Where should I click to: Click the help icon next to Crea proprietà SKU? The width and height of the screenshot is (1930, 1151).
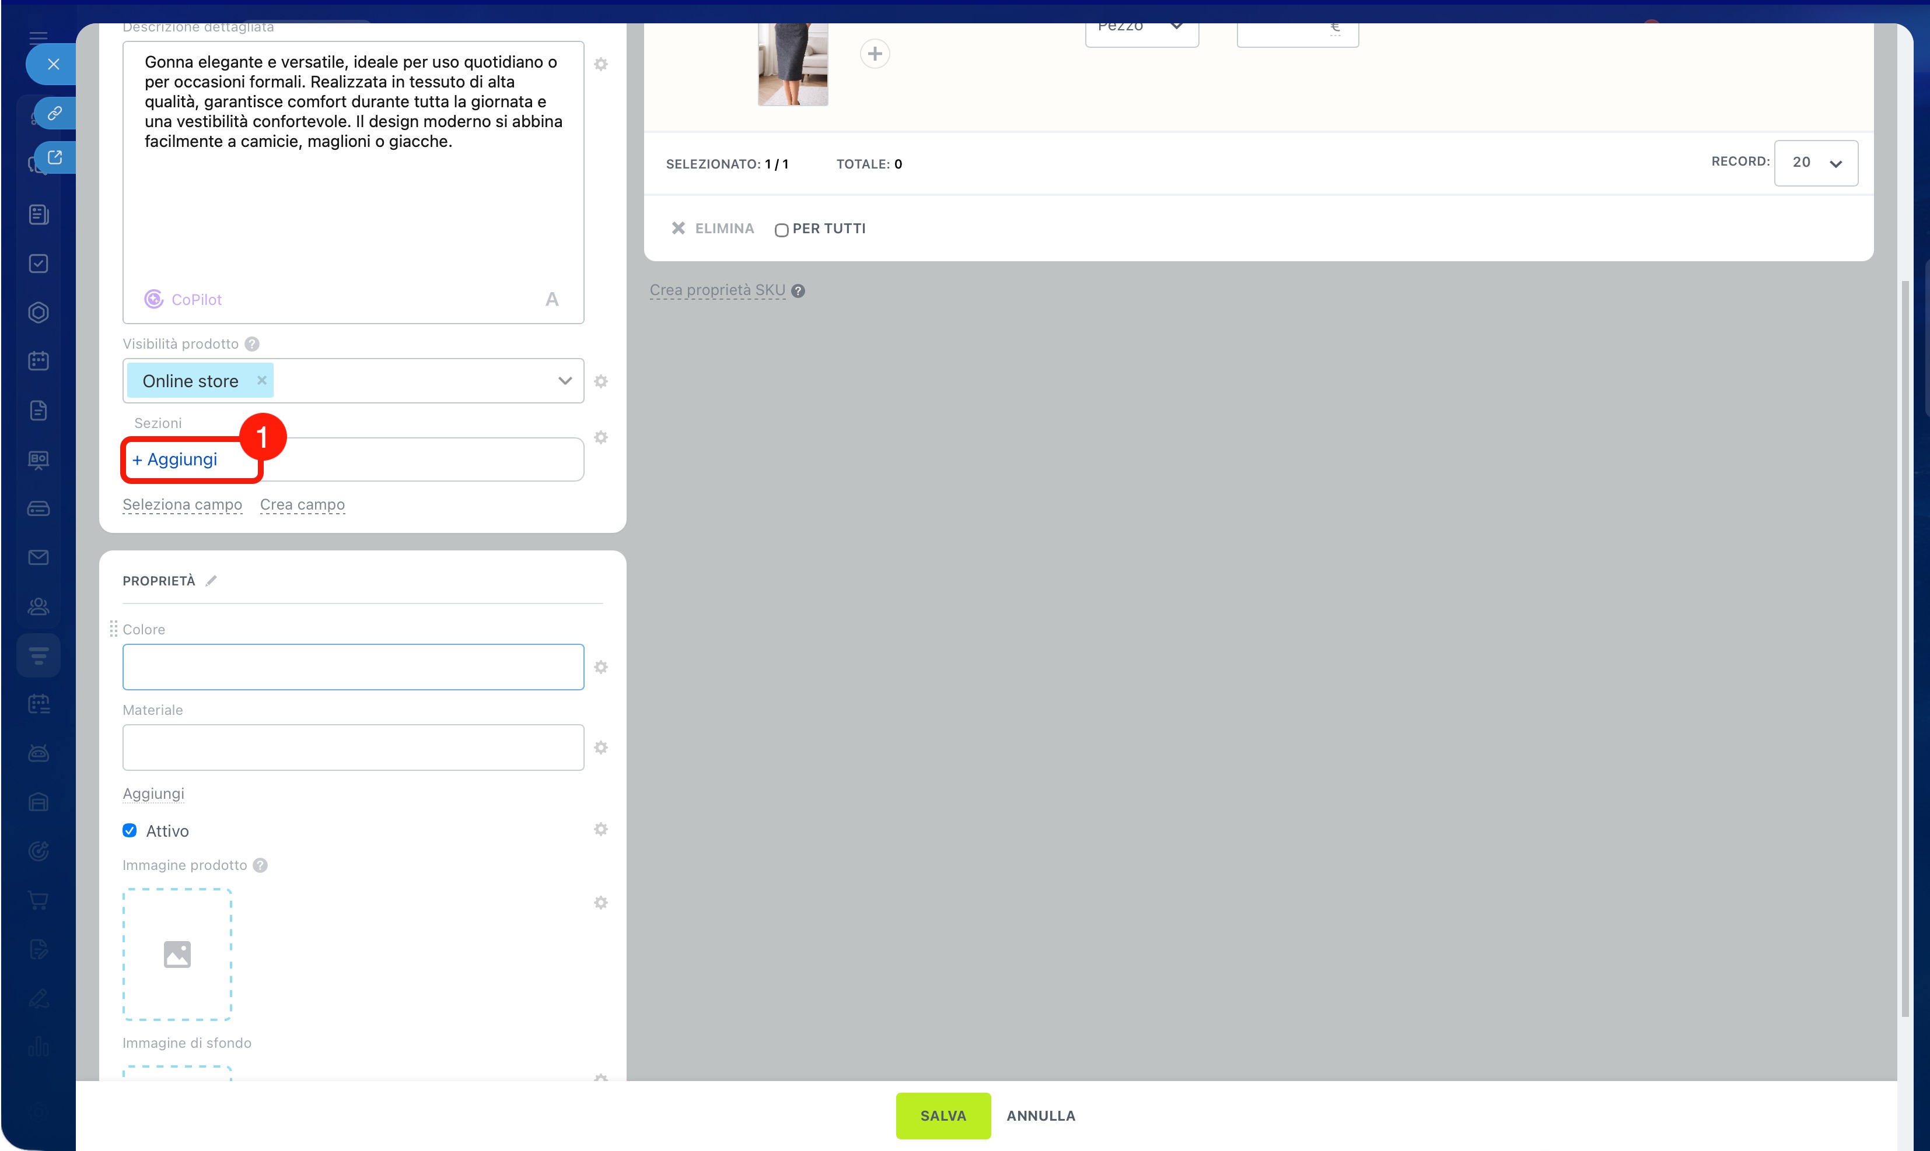click(798, 291)
